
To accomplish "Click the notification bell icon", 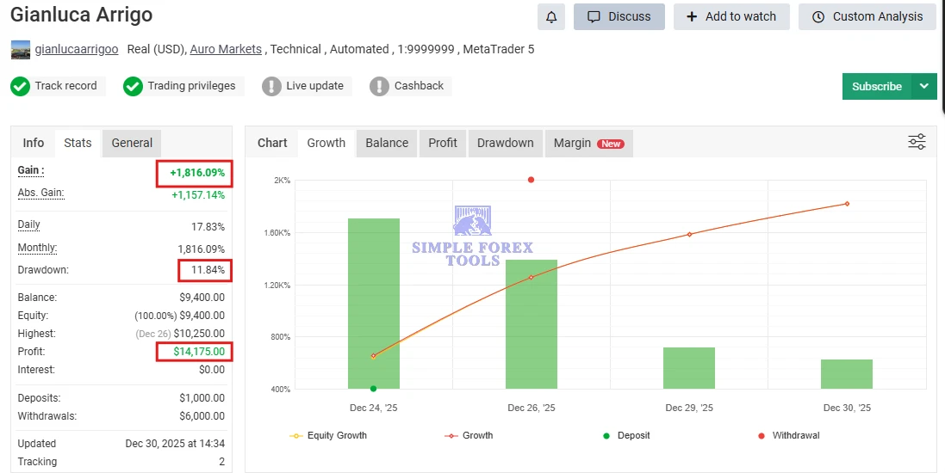I will pyautogui.click(x=551, y=16).
